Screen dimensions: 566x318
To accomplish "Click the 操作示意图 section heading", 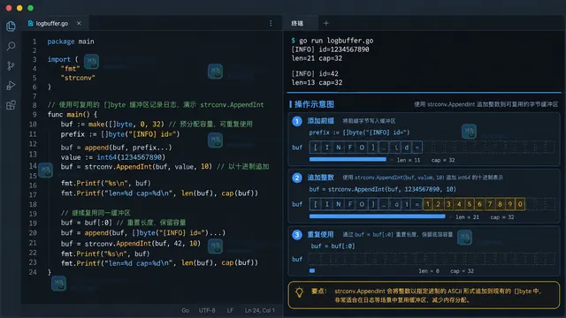I will point(315,104).
